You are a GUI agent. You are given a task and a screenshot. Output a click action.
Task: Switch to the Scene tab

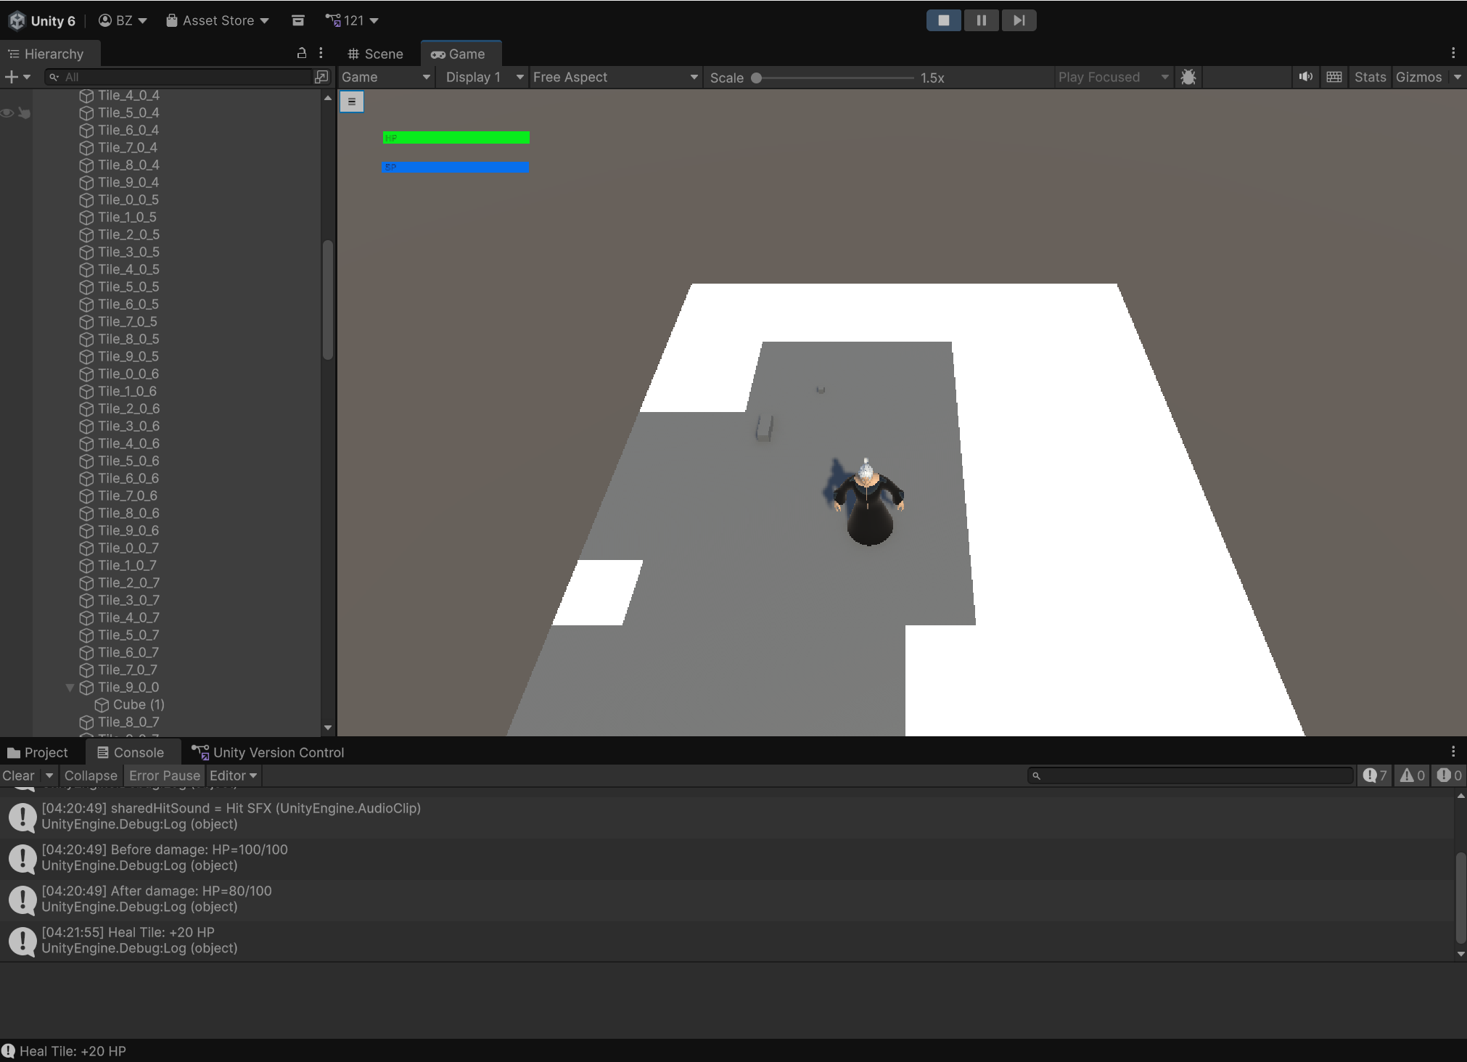point(375,54)
